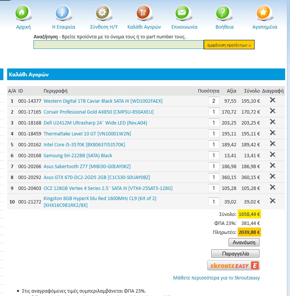Click the blue info icon

62,12
